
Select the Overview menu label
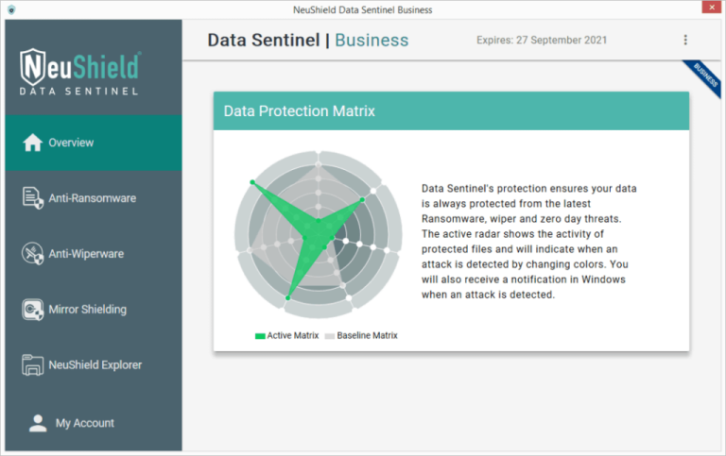71,143
